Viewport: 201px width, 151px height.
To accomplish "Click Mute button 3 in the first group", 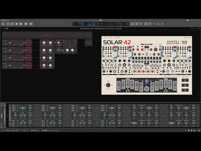I will click(x=21, y=123).
